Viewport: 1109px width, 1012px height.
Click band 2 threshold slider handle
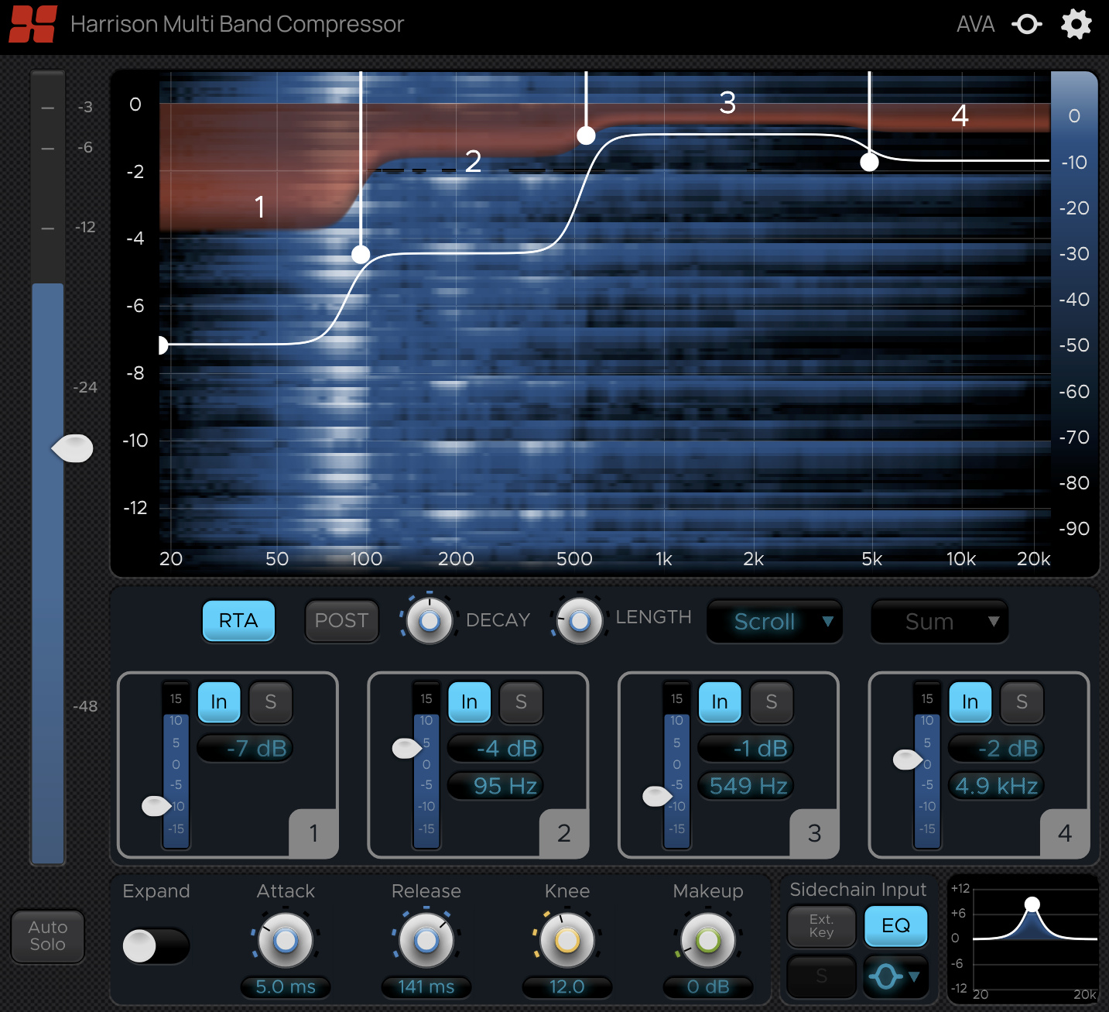point(406,748)
